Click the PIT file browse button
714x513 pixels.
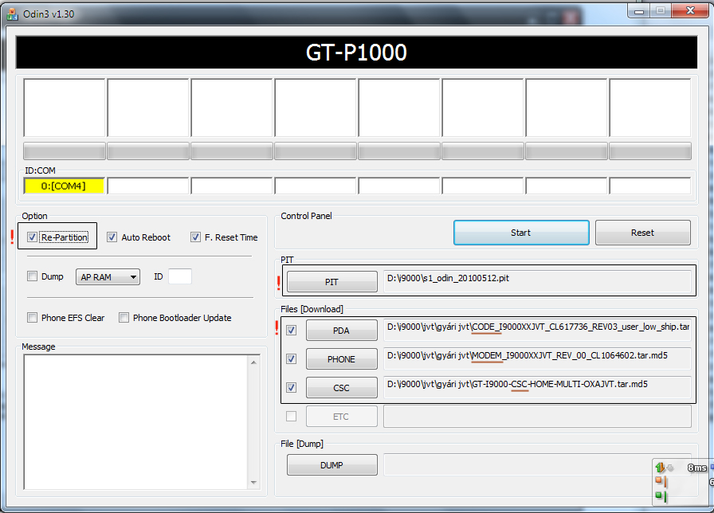pos(332,282)
